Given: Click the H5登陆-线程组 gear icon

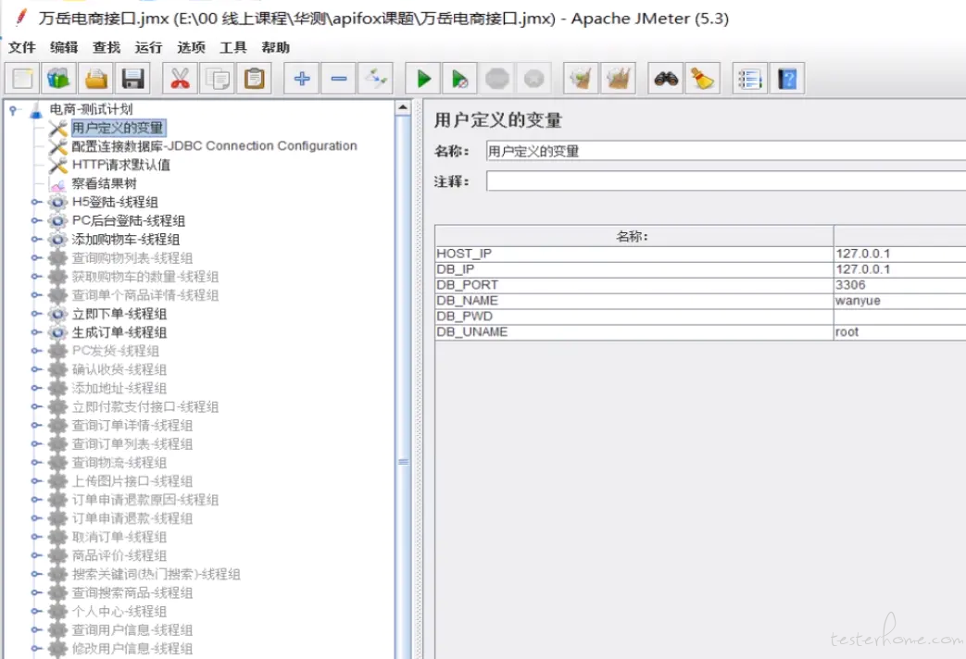Looking at the screenshot, I should pyautogui.click(x=58, y=202).
